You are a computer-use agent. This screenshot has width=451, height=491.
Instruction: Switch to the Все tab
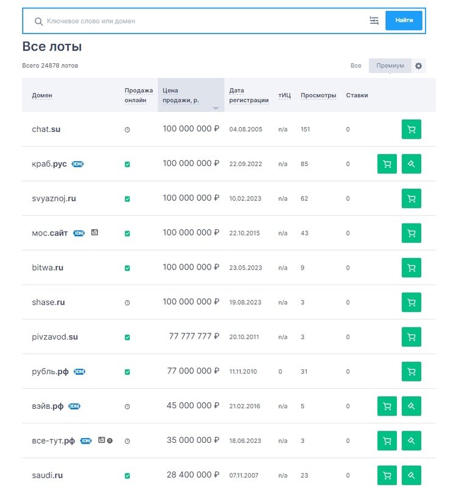click(x=356, y=66)
